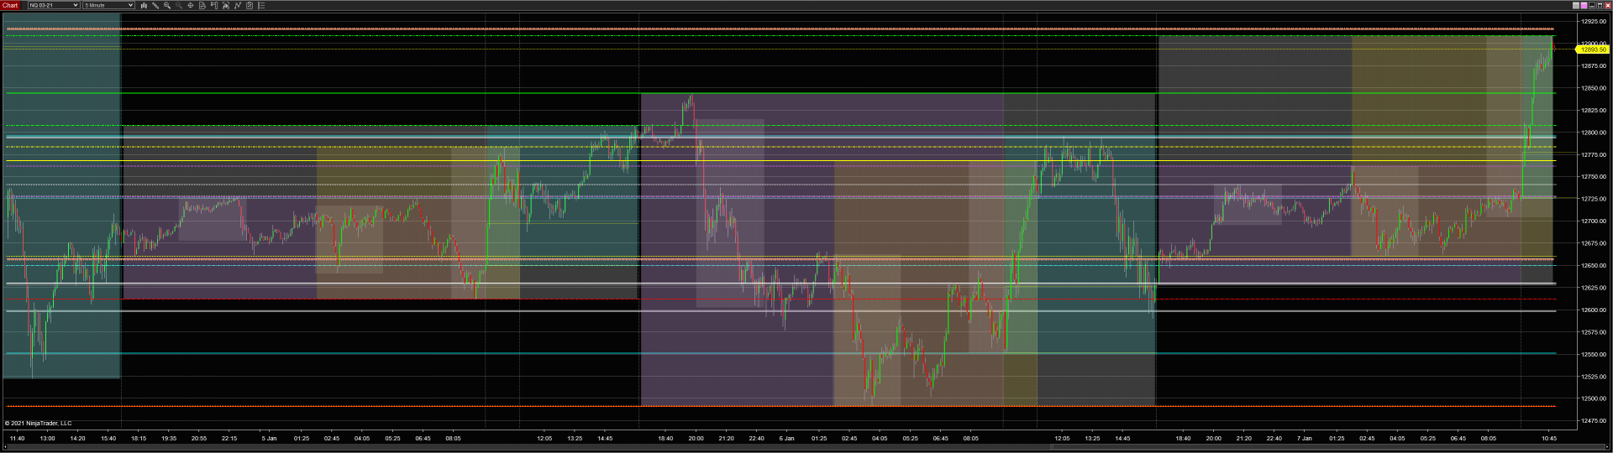Screen dimensions: 1613x453
Task: Click the 12700.00 price axis label
Action: [1593, 221]
